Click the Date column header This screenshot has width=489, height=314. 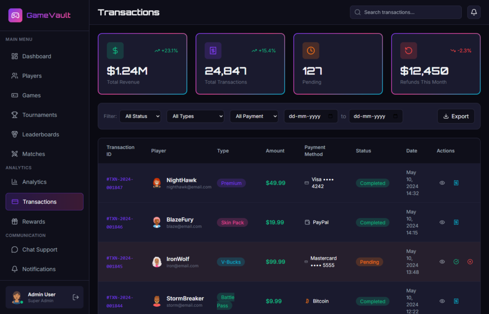pos(412,151)
